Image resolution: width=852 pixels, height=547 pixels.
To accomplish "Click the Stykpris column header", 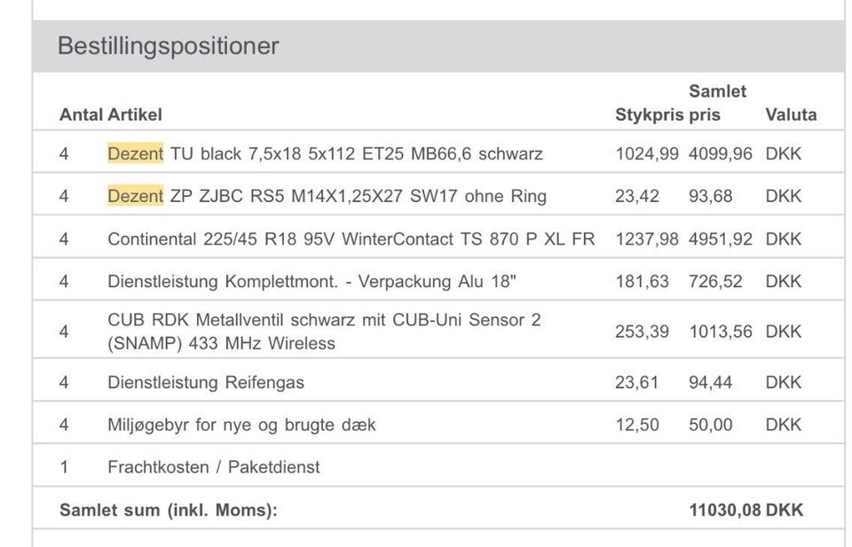I will pos(649,115).
